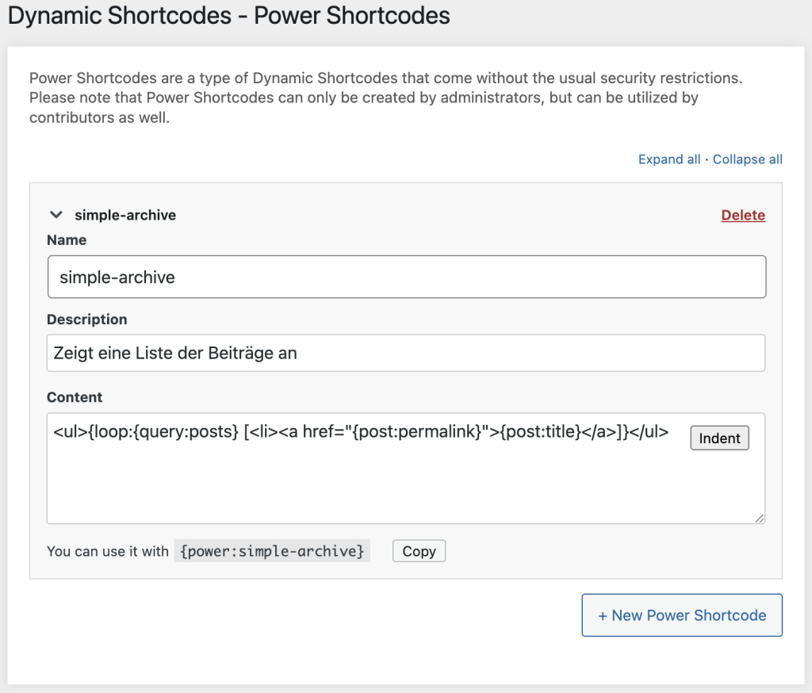This screenshot has height=693, width=812.
Task: Click the Indent button
Action: 718,438
